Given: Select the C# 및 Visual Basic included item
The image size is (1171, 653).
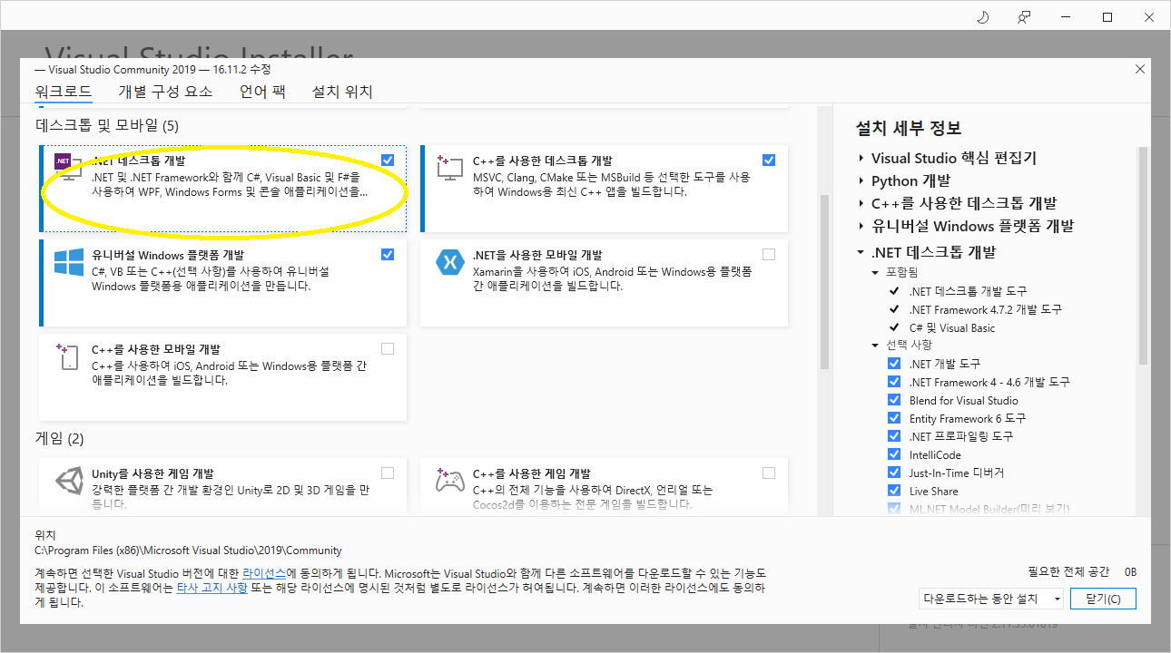Looking at the screenshot, I should [952, 327].
